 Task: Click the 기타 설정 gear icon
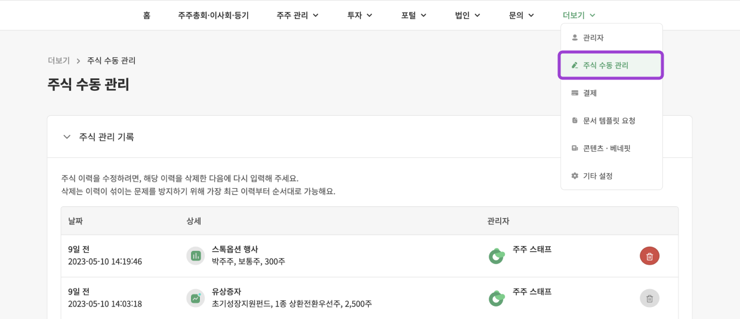coord(575,176)
